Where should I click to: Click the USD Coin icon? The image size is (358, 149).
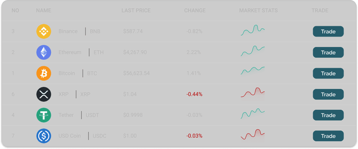tap(44, 136)
